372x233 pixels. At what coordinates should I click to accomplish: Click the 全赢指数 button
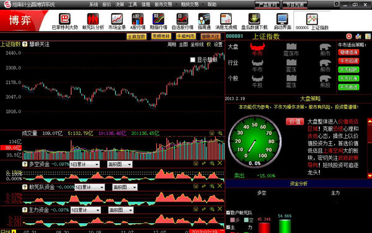pos(136,37)
